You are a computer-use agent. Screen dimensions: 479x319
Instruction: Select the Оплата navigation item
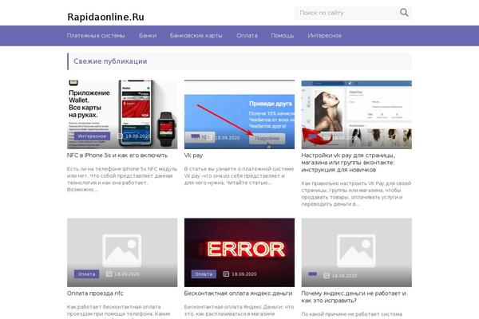[247, 36]
